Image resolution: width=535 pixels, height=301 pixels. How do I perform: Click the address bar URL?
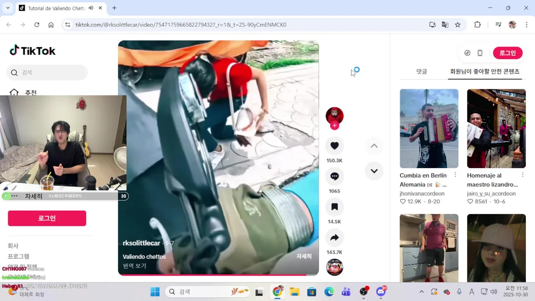(x=181, y=25)
